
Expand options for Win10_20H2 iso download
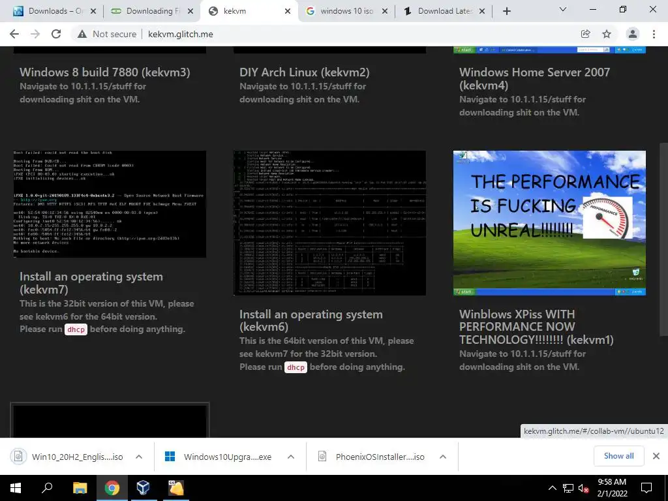click(x=139, y=457)
